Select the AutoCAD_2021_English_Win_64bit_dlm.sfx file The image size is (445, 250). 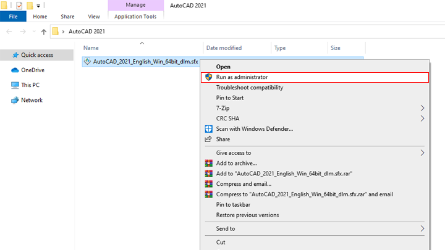click(145, 62)
